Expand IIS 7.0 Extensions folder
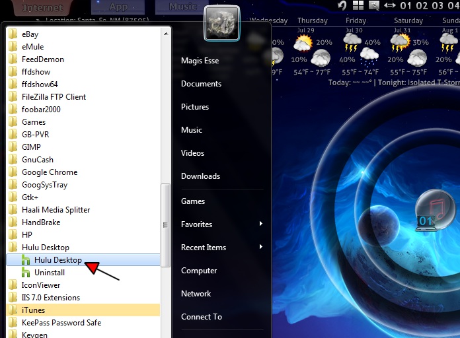The image size is (460, 338). tap(83, 298)
